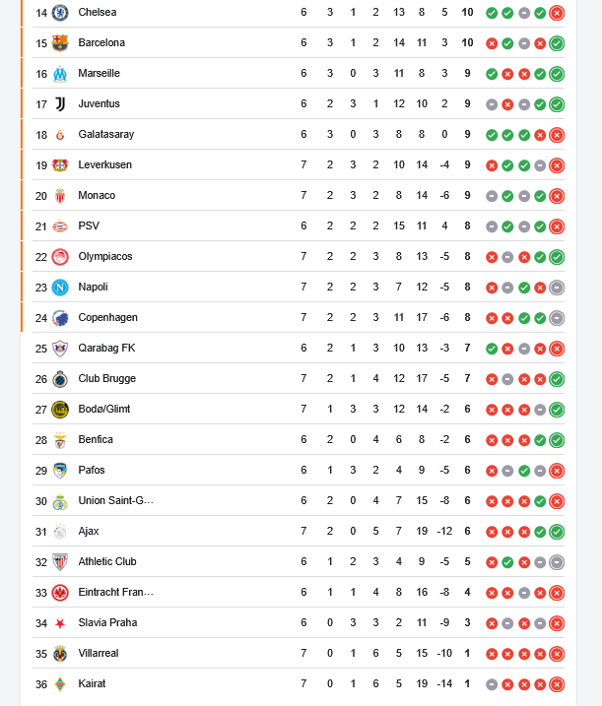
Task: Click the Monaco club crest
Action: pos(60,195)
